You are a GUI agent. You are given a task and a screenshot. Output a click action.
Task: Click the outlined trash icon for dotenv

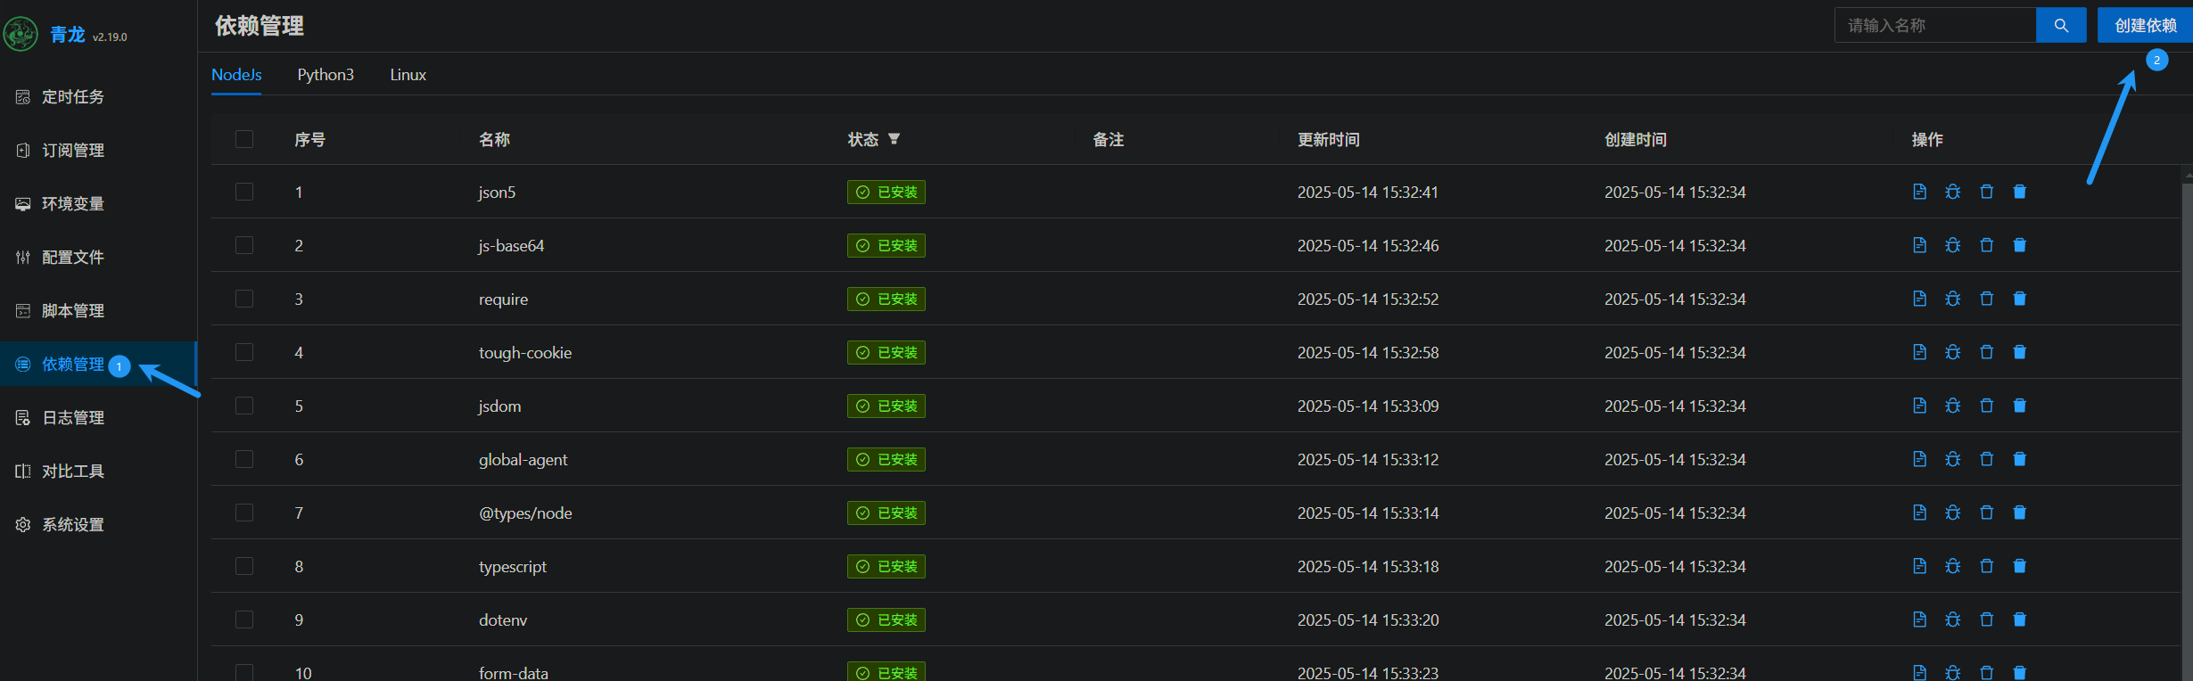[1987, 619]
